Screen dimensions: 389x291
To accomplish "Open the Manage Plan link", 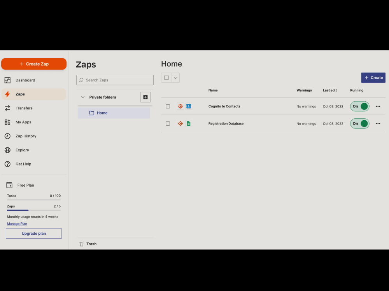I will click(x=17, y=223).
